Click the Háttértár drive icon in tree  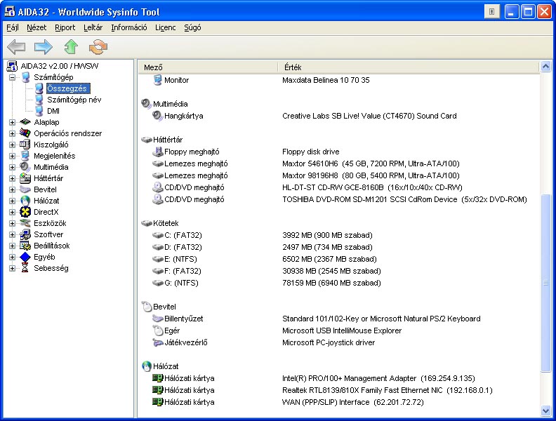(25, 178)
